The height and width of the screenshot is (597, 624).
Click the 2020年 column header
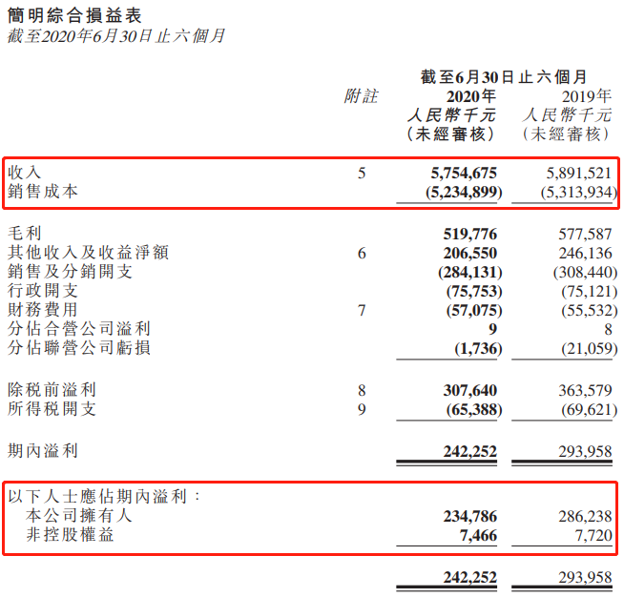click(471, 96)
